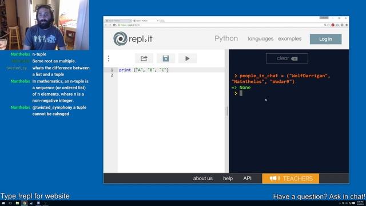Click the run (play) button
The image size is (366, 206).
click(x=188, y=58)
